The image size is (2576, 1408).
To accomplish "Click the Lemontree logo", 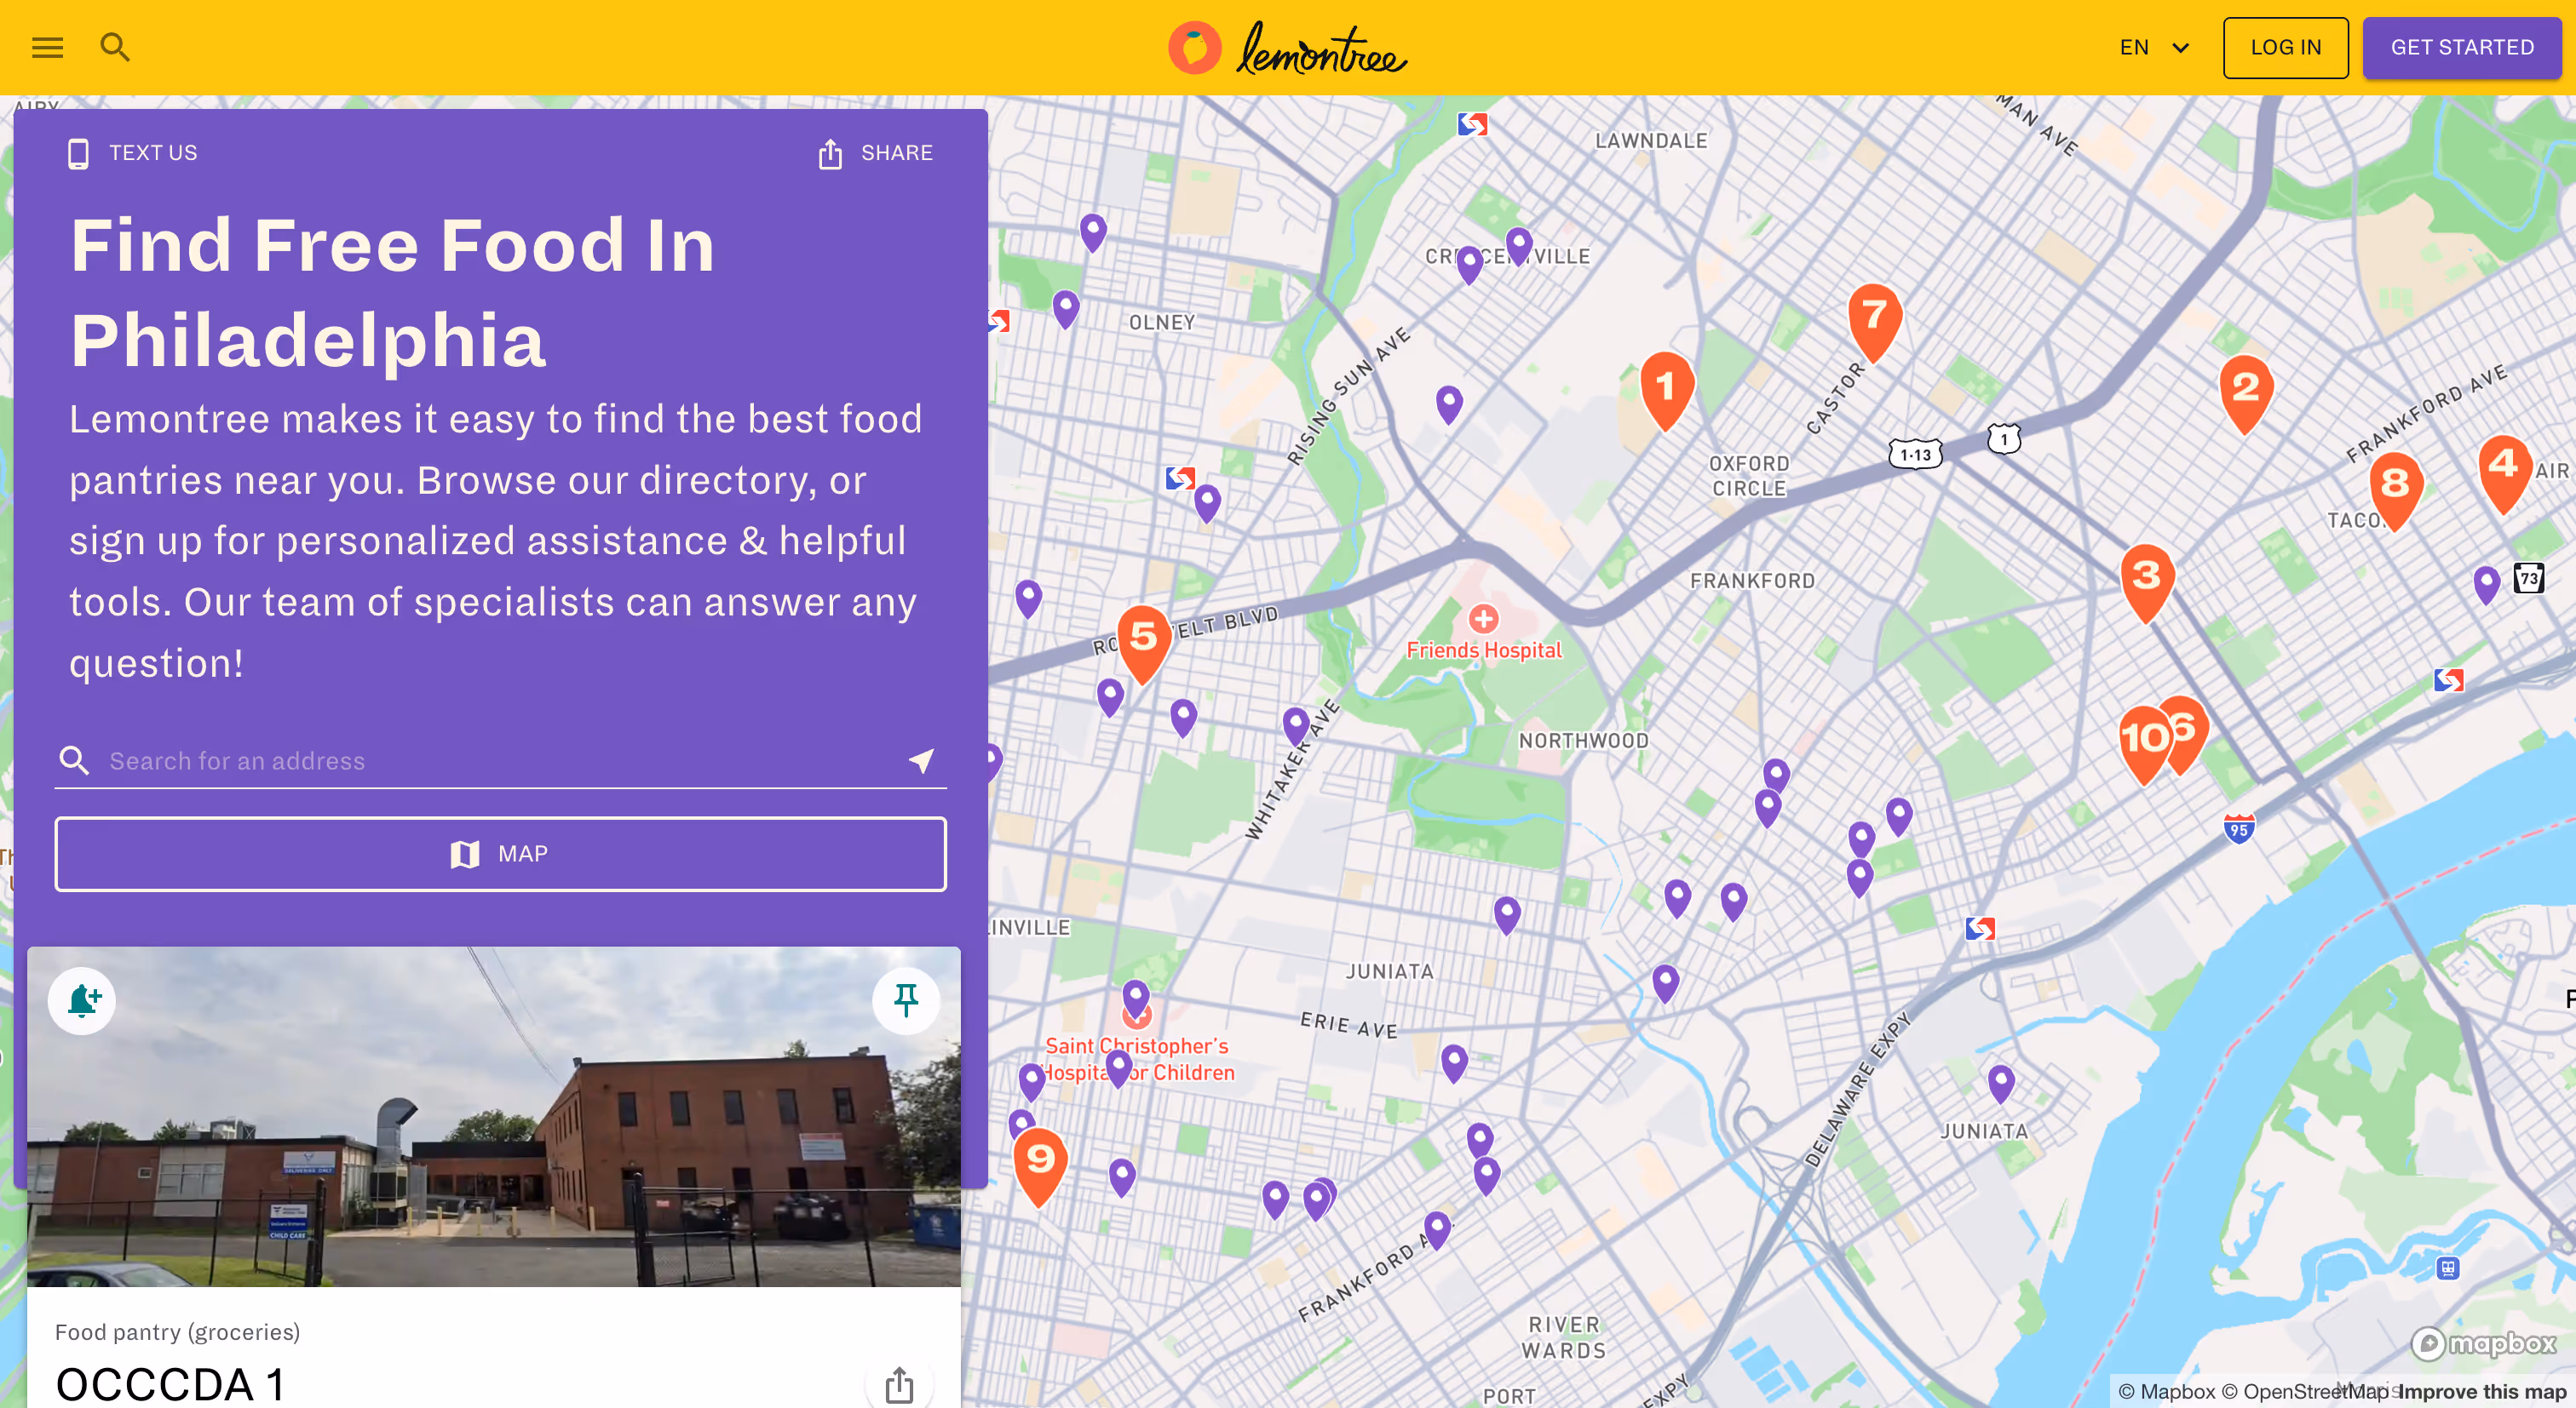I will (1287, 47).
